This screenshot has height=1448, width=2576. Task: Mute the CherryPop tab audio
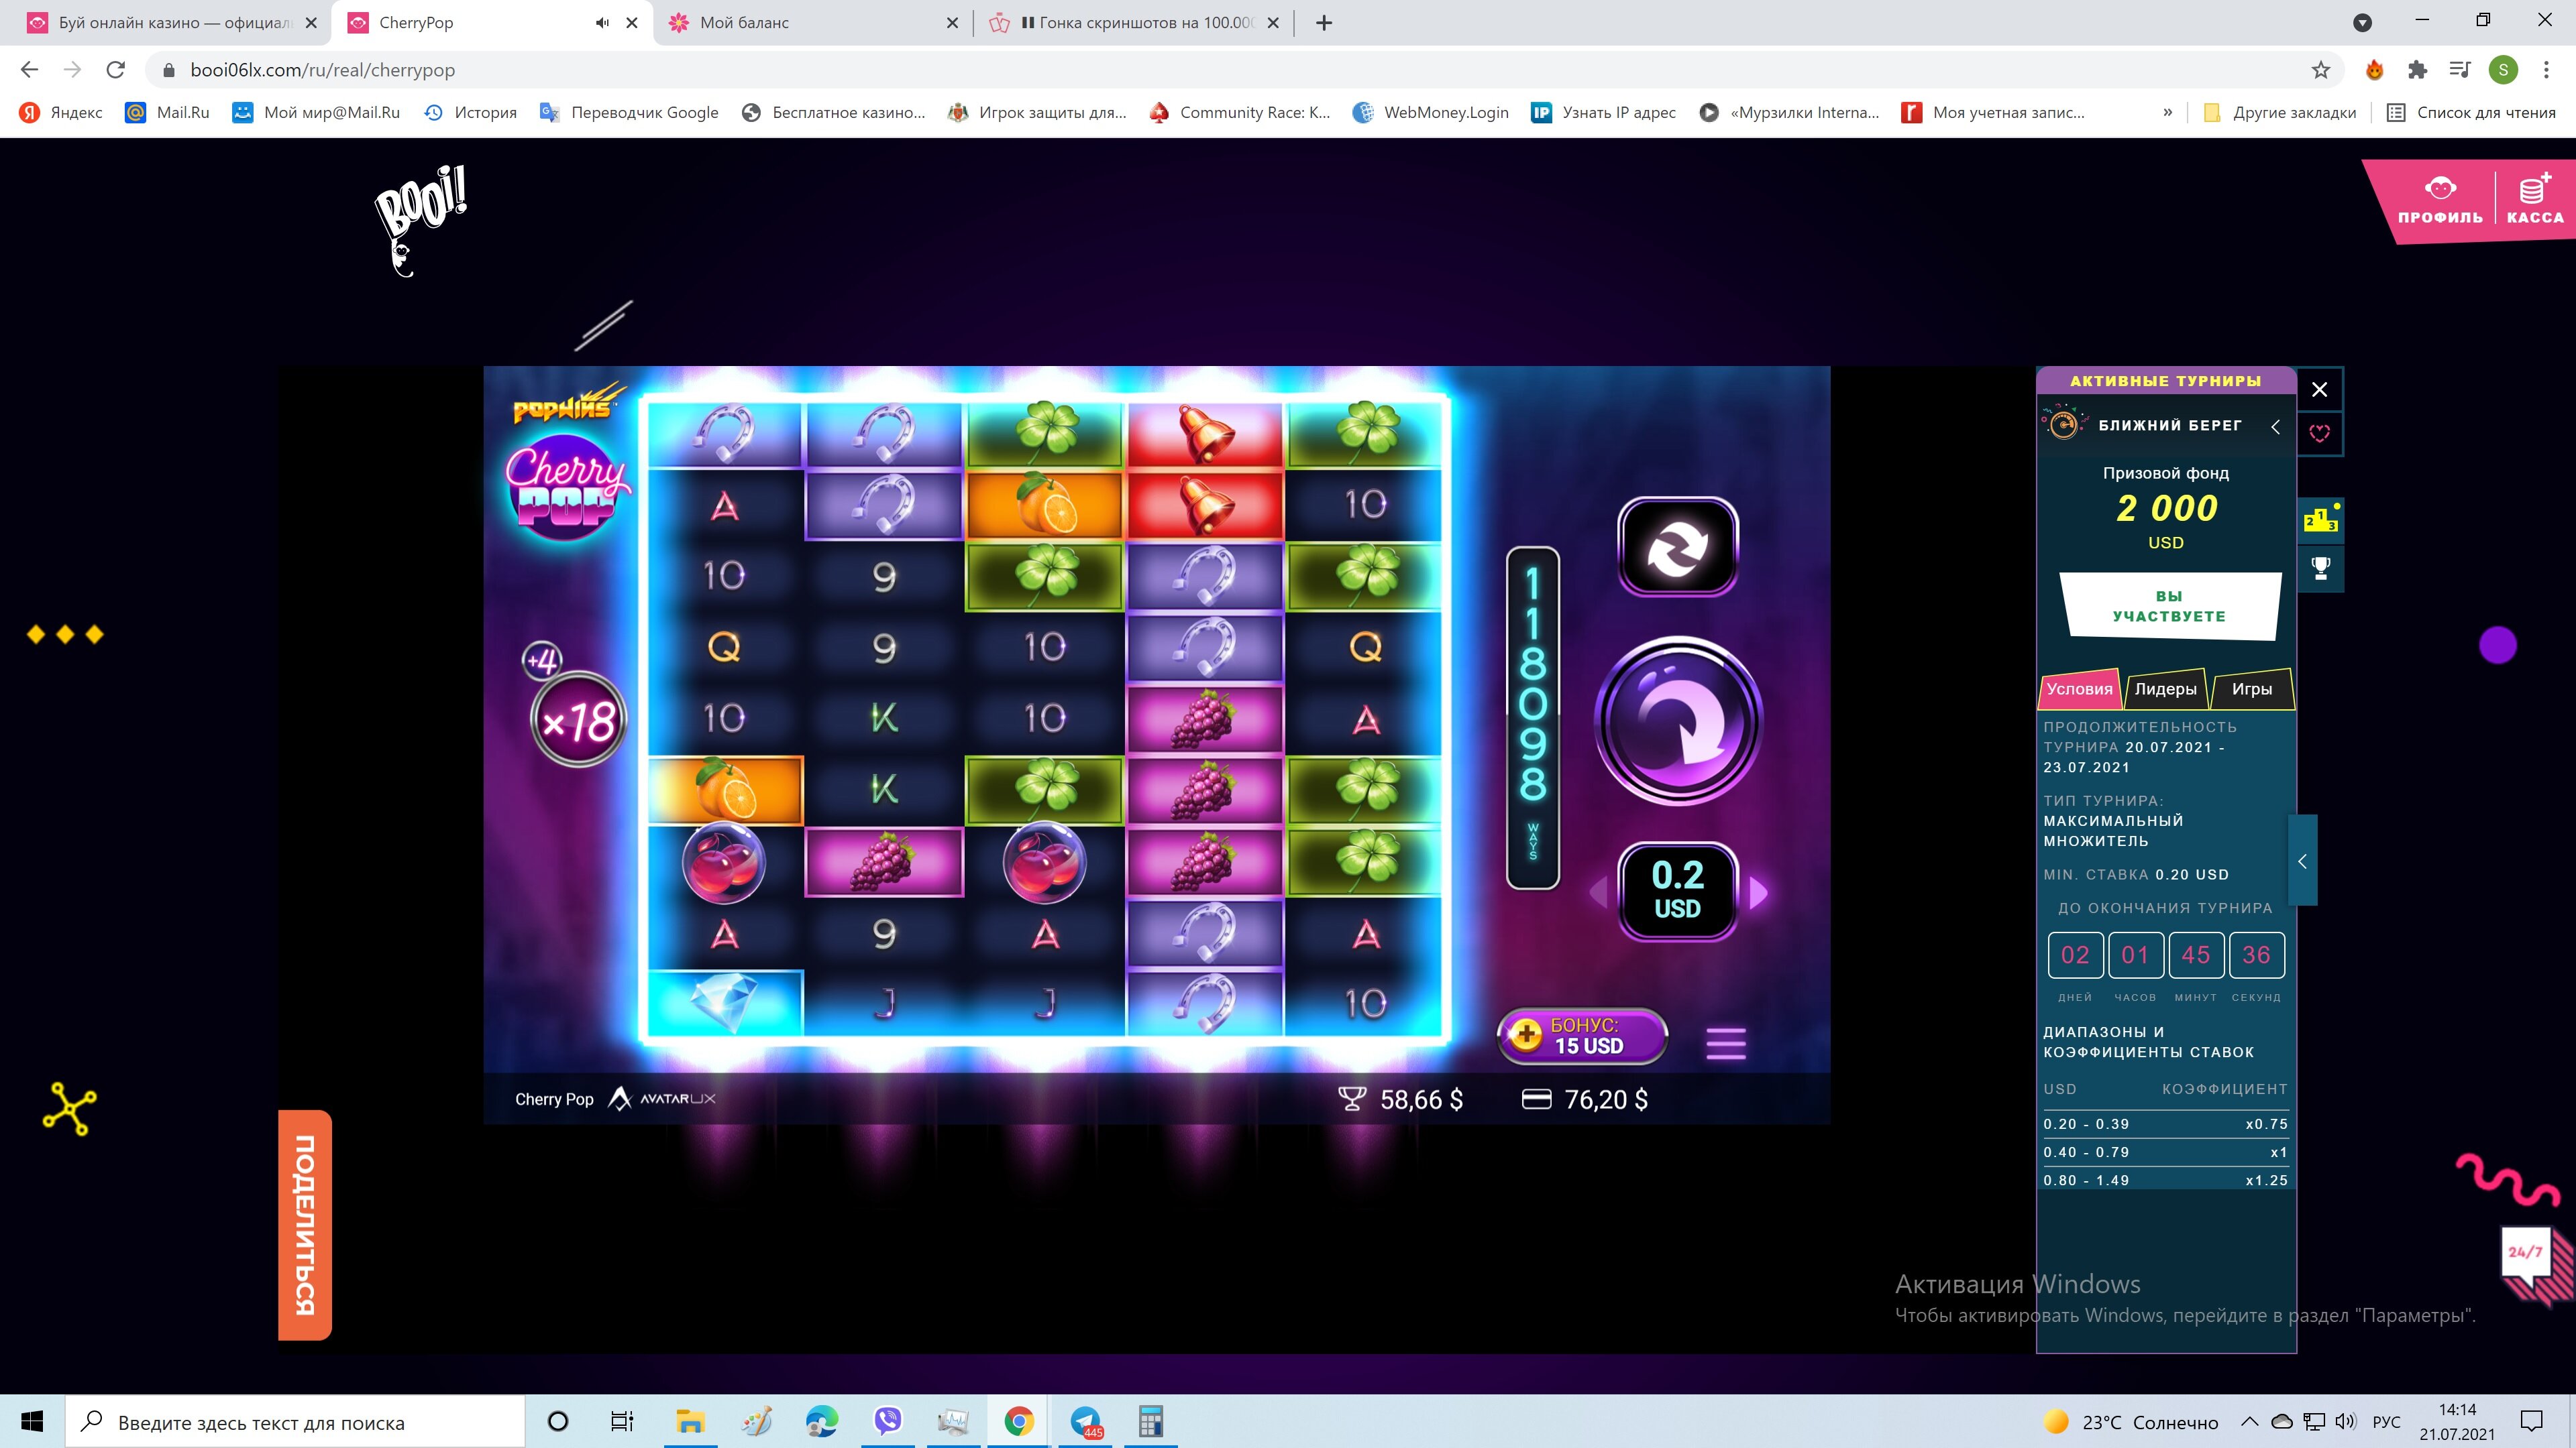pos(601,23)
